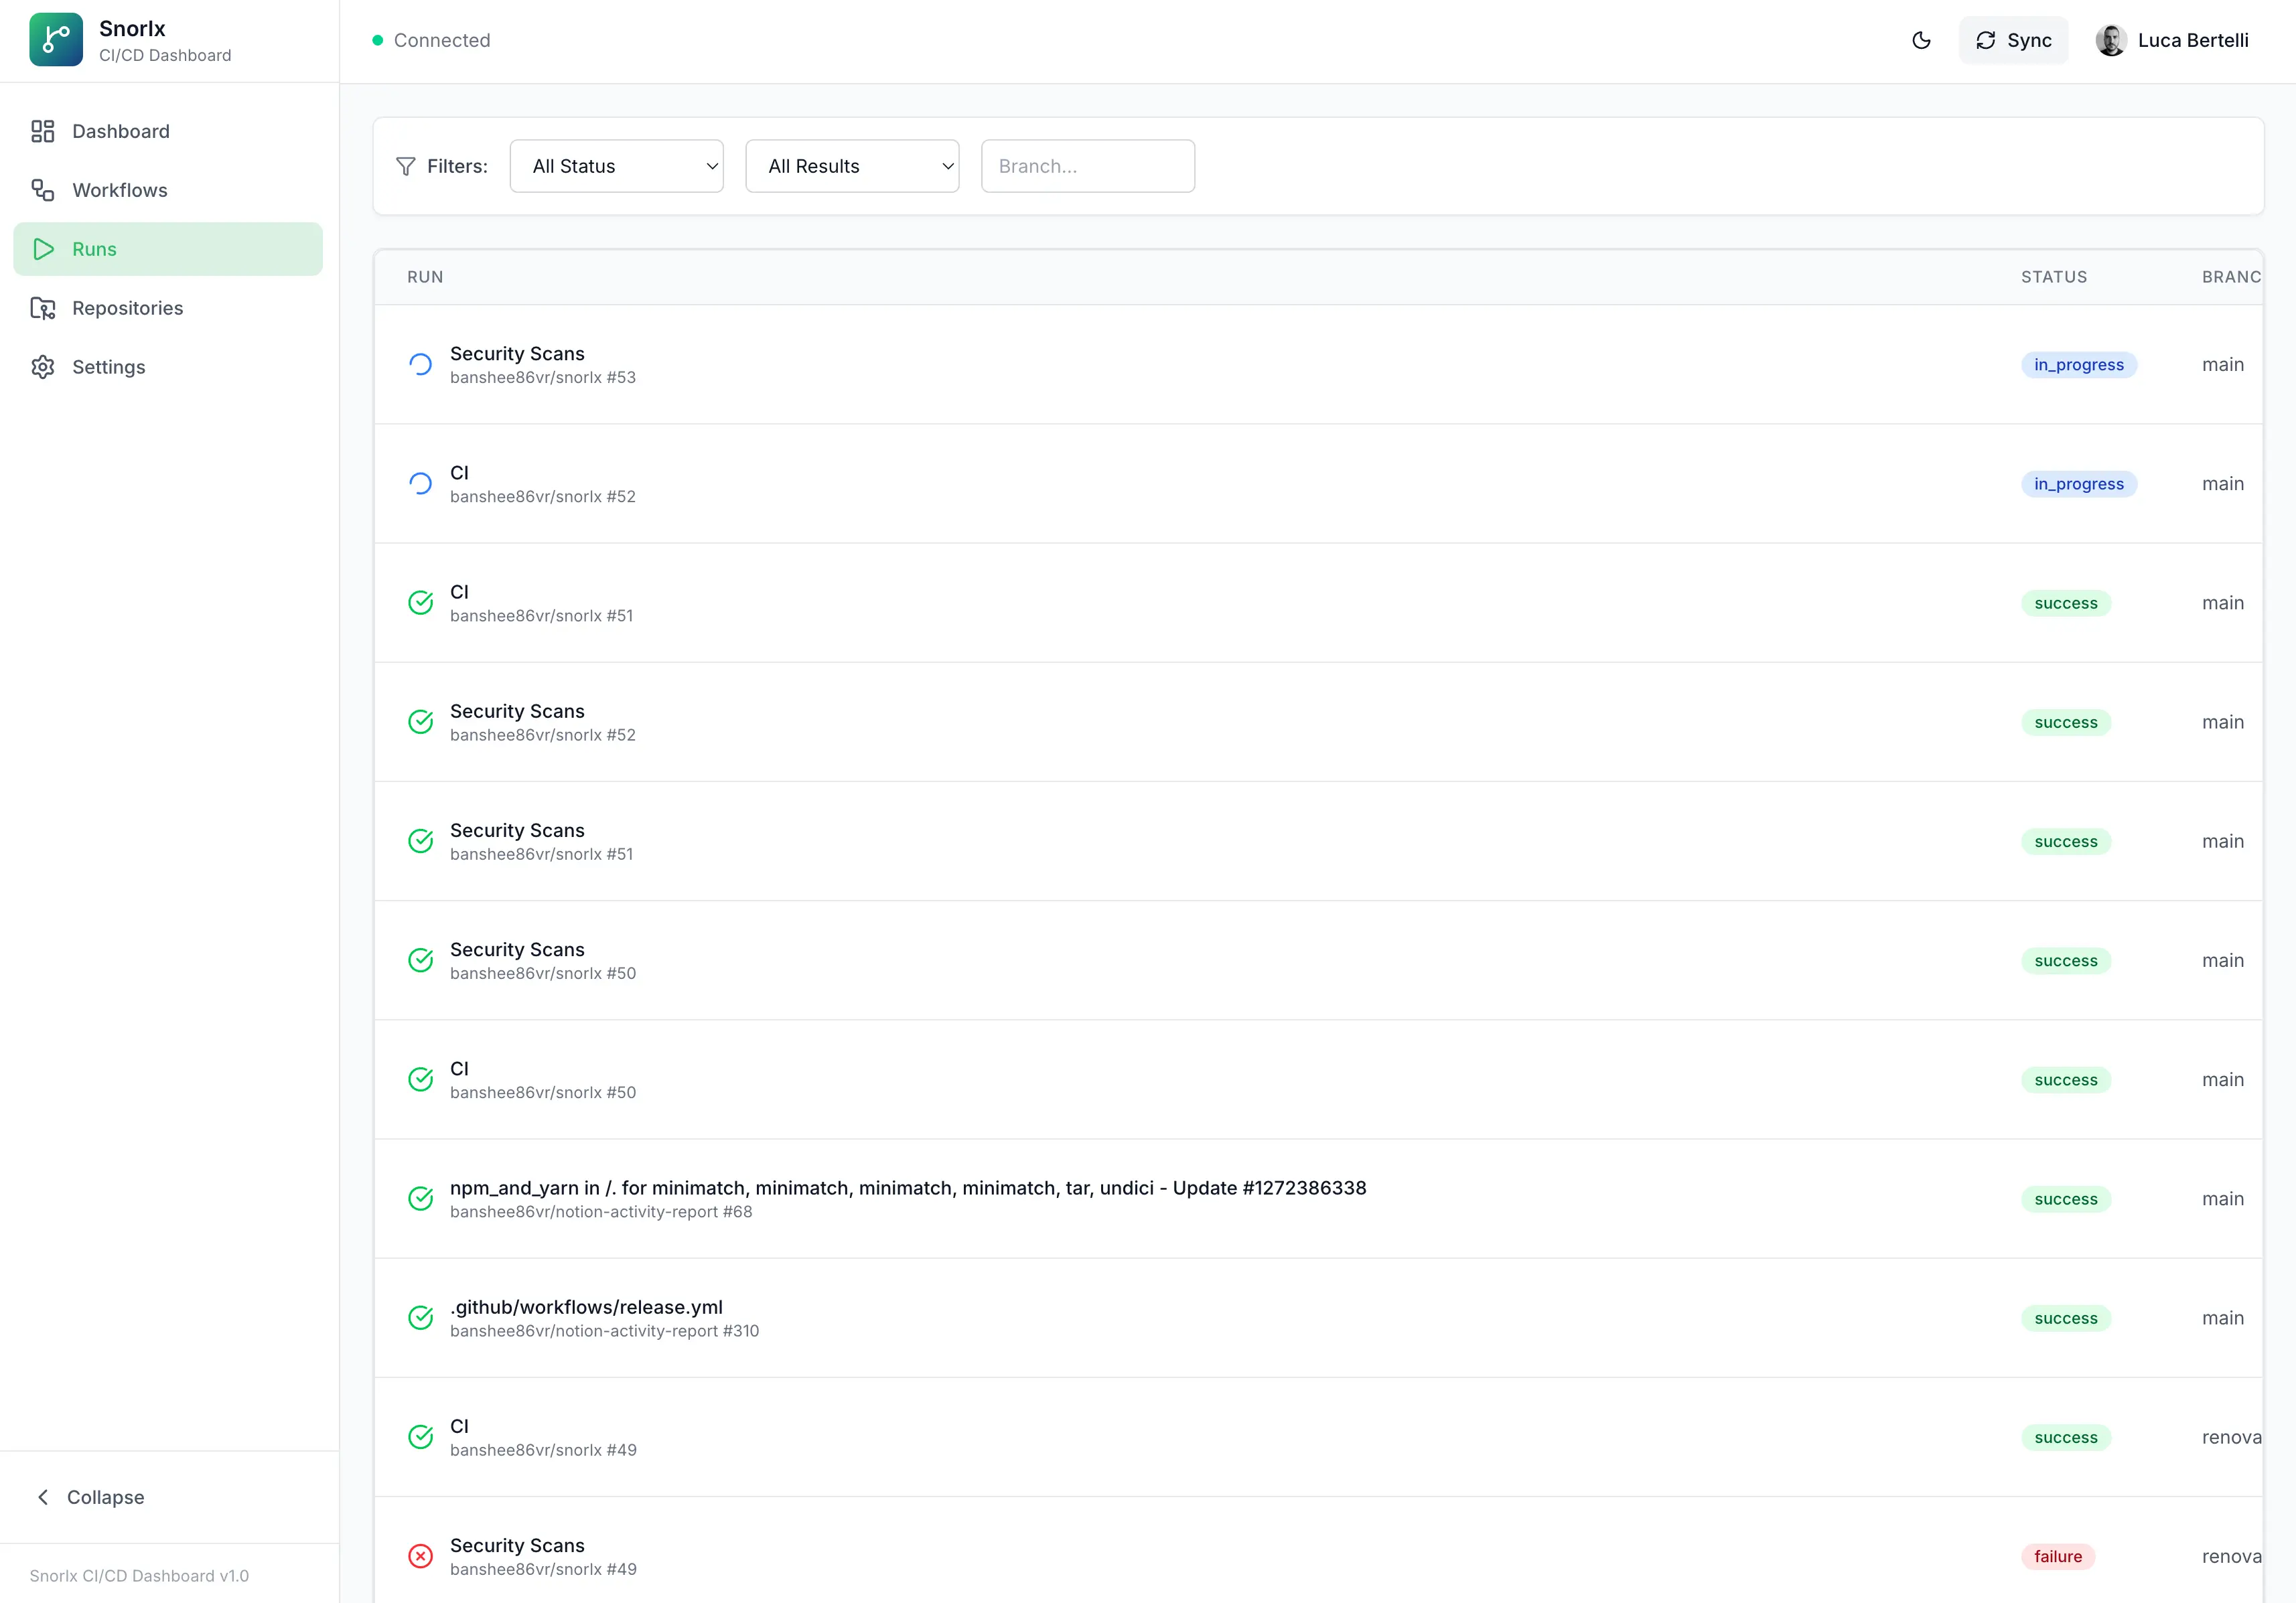
Task: Click failure icon for Security Scans #49
Action: (421, 1556)
